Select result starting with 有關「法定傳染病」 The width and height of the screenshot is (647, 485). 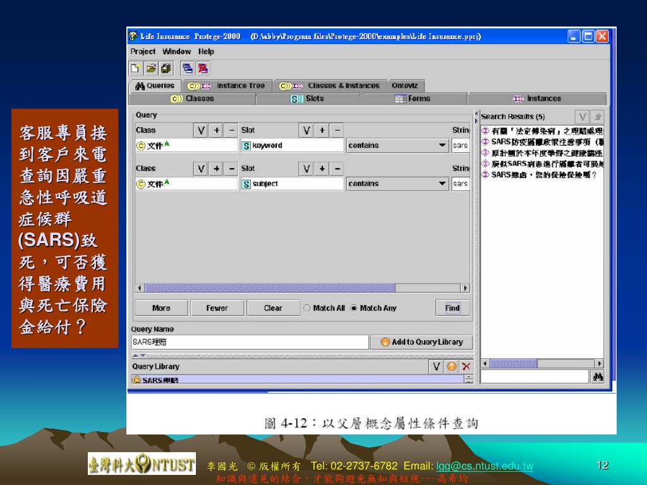[542, 131]
